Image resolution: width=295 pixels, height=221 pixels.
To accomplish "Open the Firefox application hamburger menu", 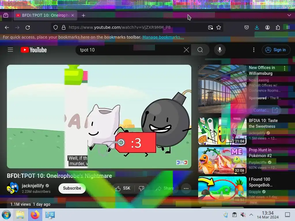I will (x=288, y=27).
